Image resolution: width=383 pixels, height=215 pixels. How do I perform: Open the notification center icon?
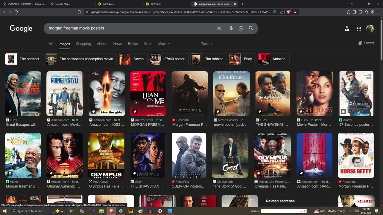(377, 211)
